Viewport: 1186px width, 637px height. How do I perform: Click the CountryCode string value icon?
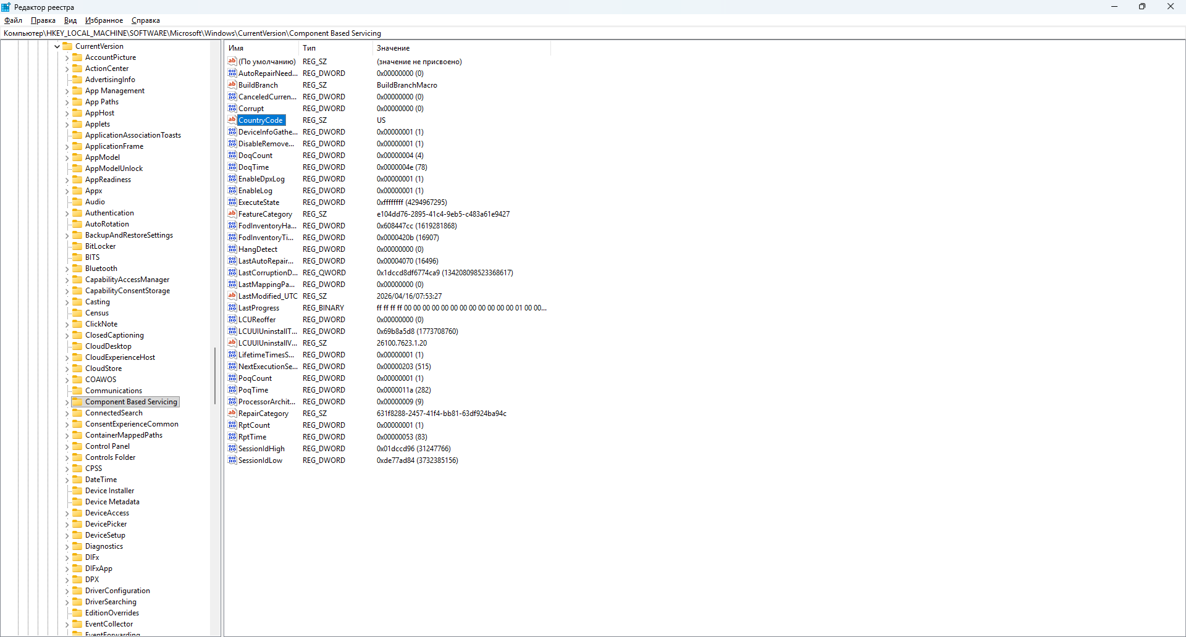[x=232, y=120]
